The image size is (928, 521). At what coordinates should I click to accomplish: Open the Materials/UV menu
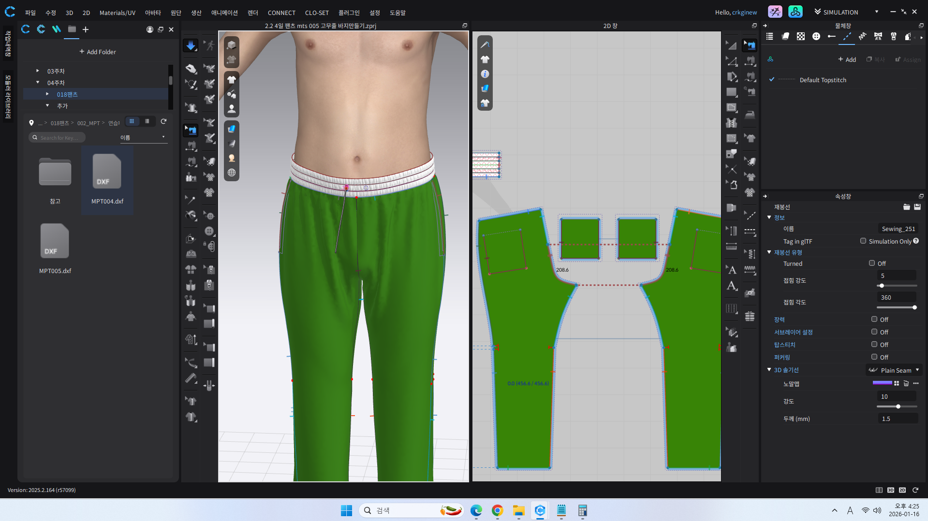(117, 13)
